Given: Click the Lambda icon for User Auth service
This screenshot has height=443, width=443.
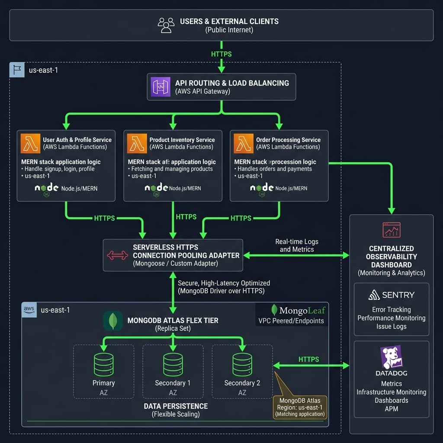Looking at the screenshot, I should coord(31,143).
